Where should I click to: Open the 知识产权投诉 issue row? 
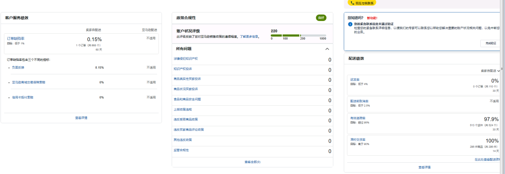click(x=252, y=70)
